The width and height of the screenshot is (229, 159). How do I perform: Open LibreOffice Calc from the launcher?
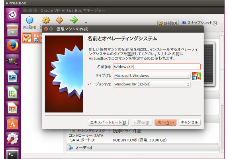click(x=12, y=92)
